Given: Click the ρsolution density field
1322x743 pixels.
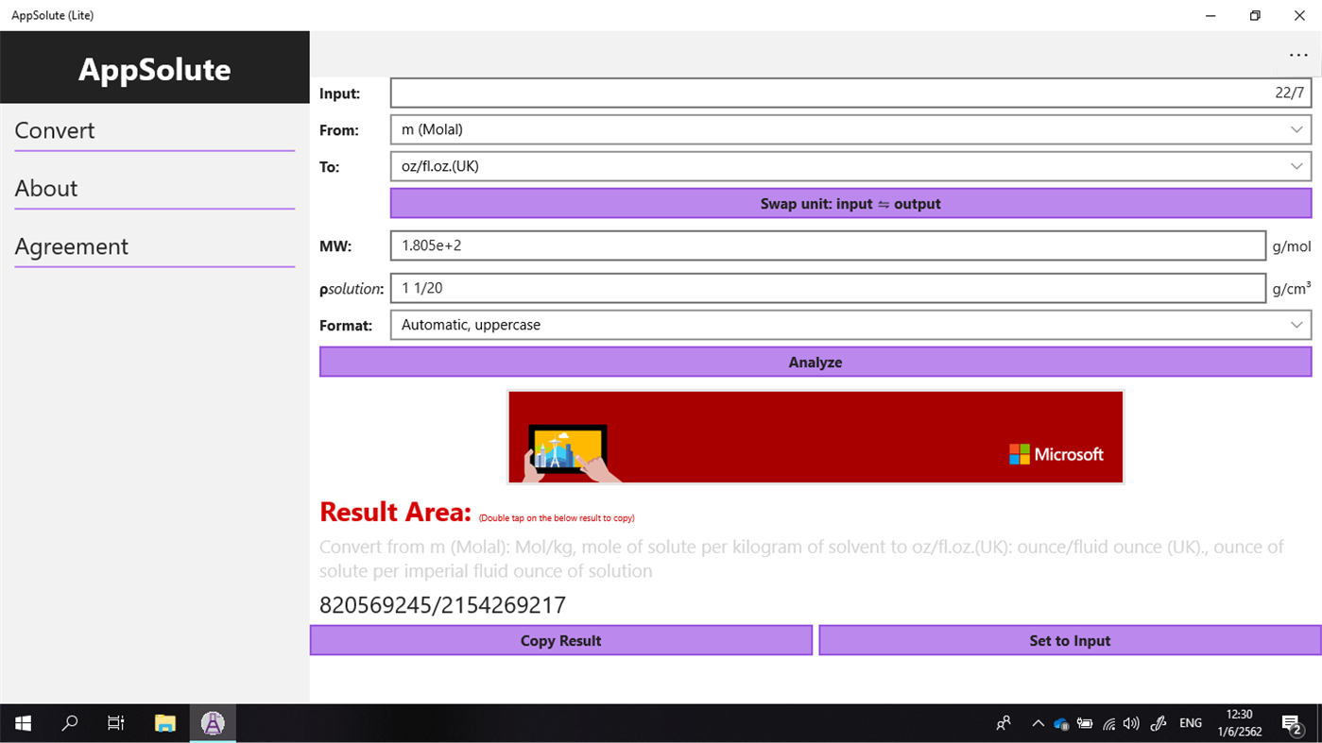Looking at the screenshot, I should pos(827,288).
